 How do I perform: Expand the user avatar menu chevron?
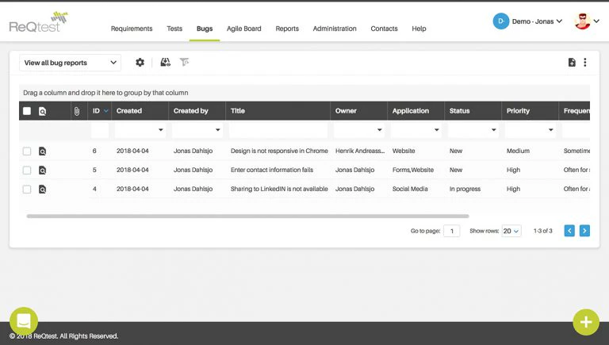click(x=596, y=21)
